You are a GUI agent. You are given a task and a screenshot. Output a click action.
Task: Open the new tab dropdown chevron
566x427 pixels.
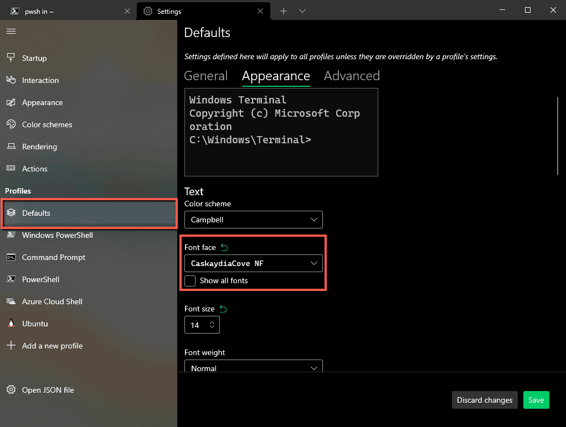tap(302, 11)
